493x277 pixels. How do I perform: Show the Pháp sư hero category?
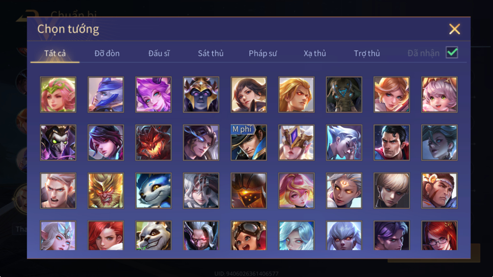[263, 53]
